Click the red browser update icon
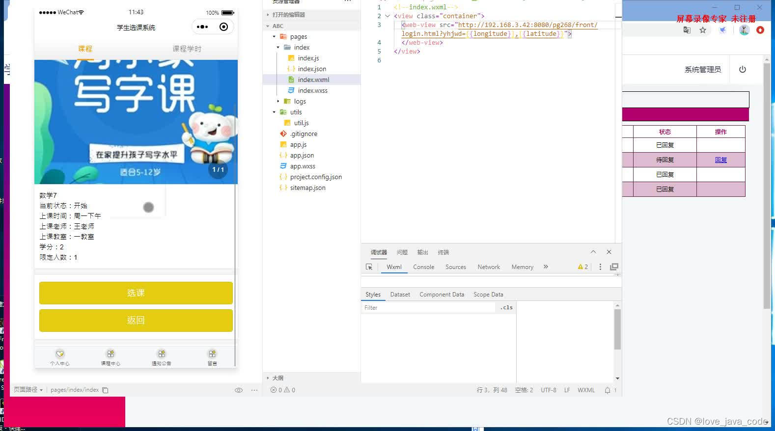Viewport: 775px width, 431px height. (x=760, y=30)
